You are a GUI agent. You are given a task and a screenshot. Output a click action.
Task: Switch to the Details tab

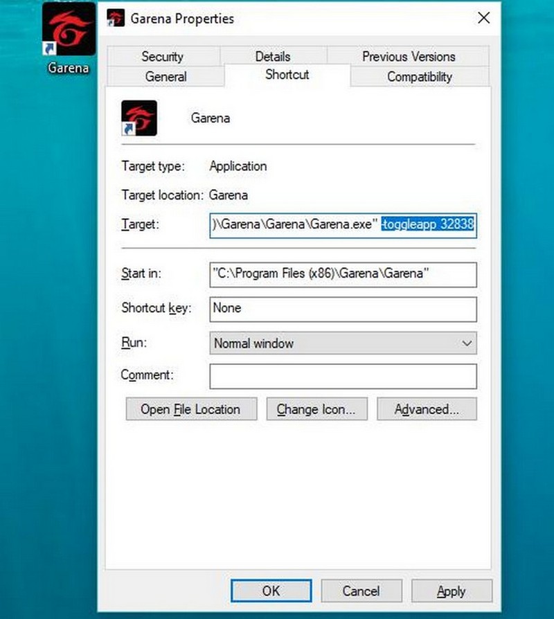pyautogui.click(x=273, y=56)
